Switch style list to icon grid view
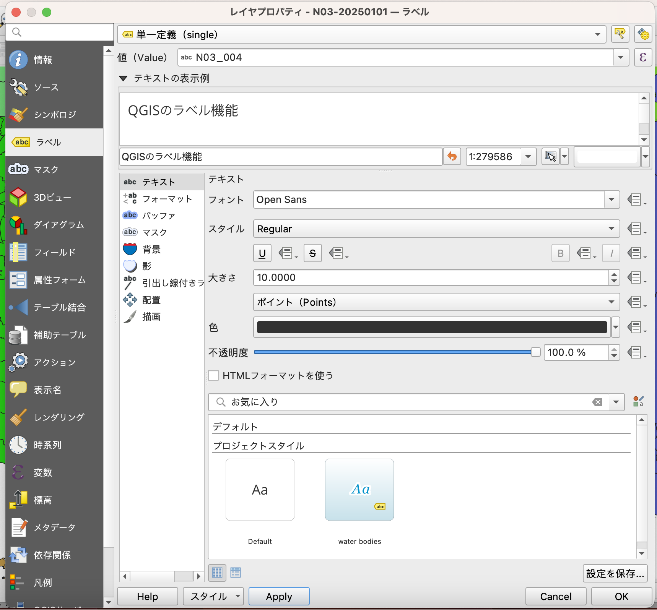The image size is (657, 610). pyautogui.click(x=217, y=573)
